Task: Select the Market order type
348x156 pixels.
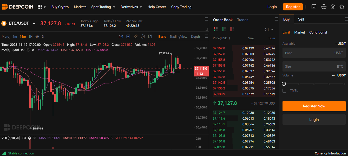Action: (x=300, y=32)
